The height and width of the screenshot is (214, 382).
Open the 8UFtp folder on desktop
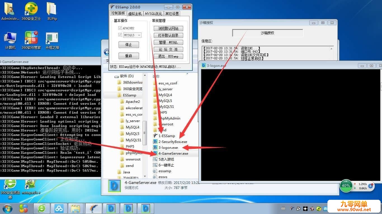click(52, 11)
